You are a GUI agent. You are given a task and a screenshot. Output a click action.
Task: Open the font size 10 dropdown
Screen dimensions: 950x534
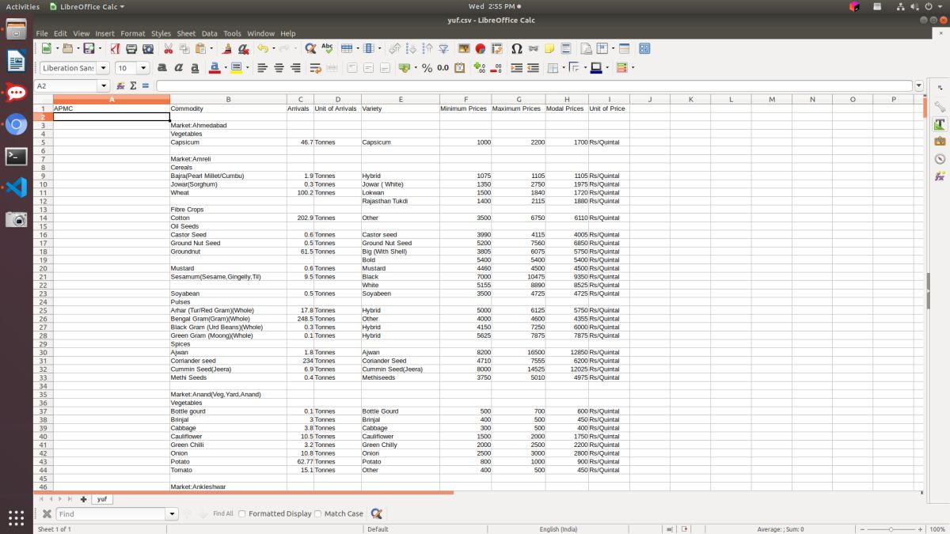(x=143, y=68)
